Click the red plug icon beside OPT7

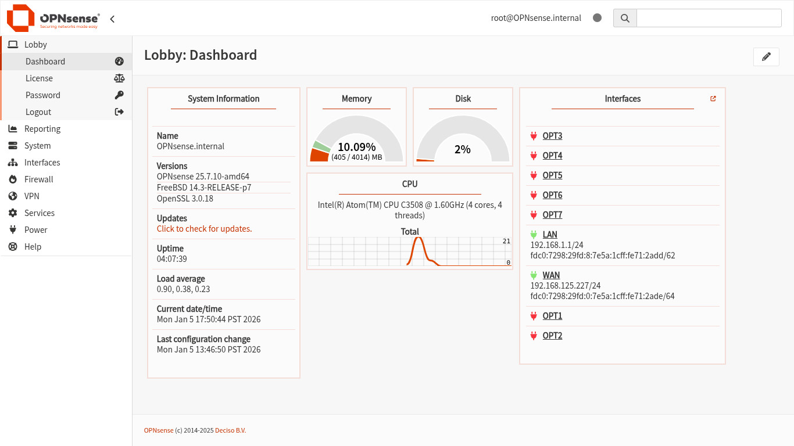(x=534, y=215)
